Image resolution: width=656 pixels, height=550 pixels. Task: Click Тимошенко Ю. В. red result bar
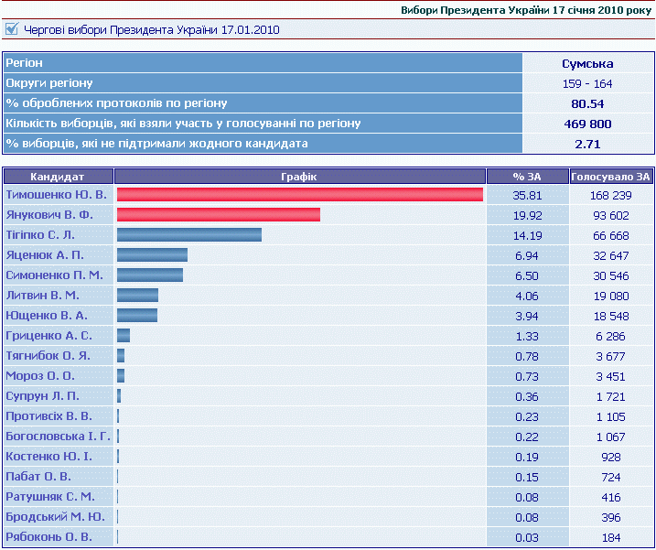pyautogui.click(x=299, y=195)
